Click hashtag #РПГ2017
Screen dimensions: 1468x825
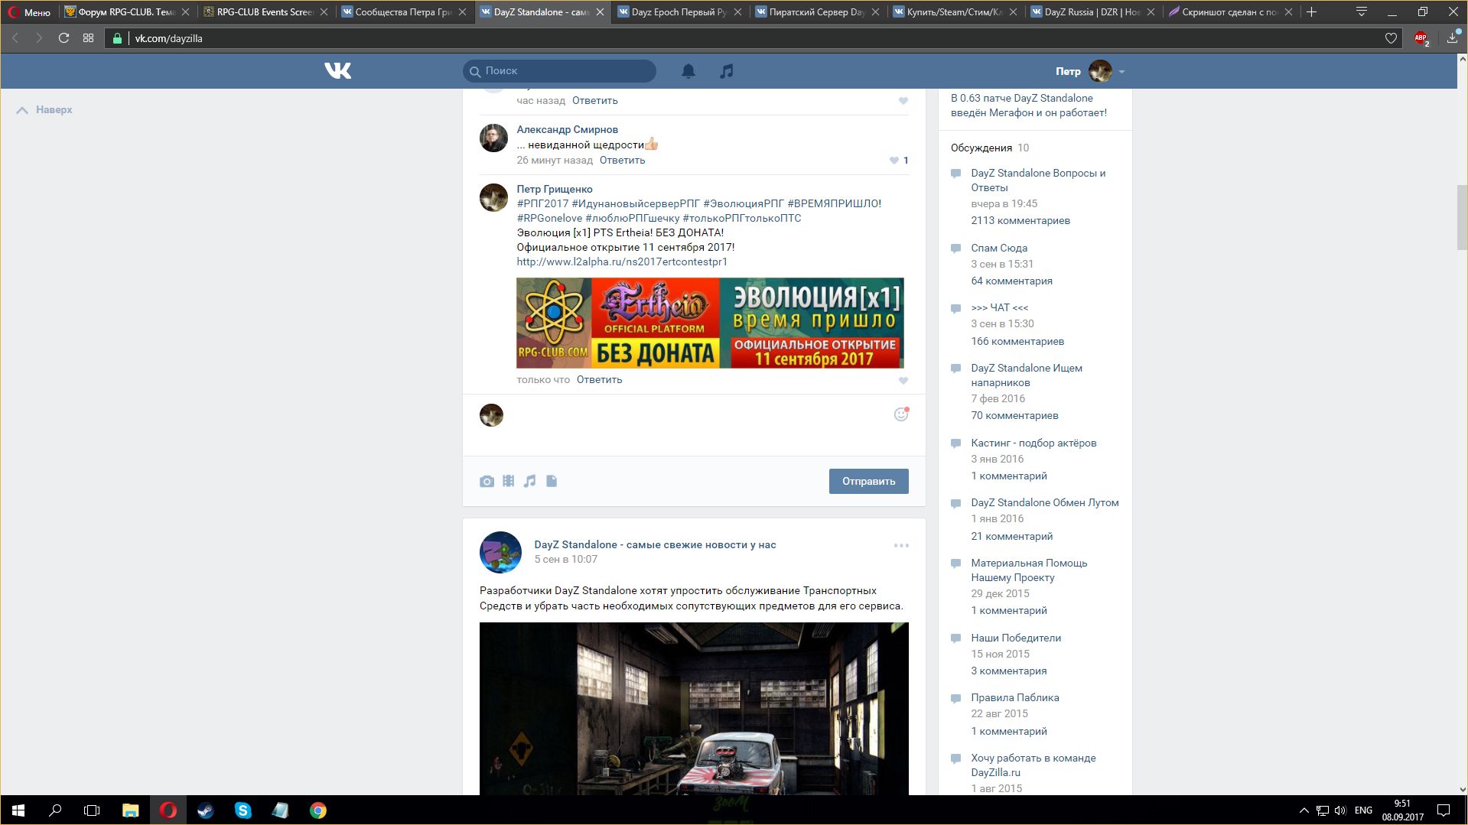coord(542,203)
